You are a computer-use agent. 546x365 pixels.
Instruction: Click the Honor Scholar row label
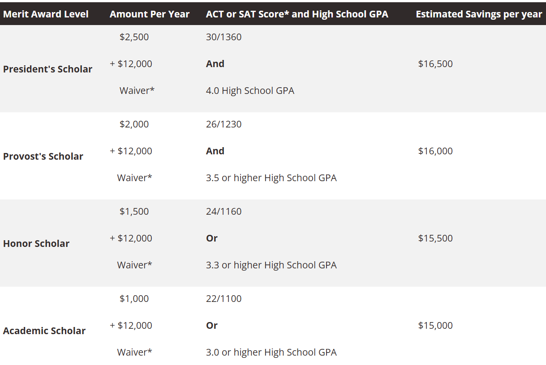(36, 243)
